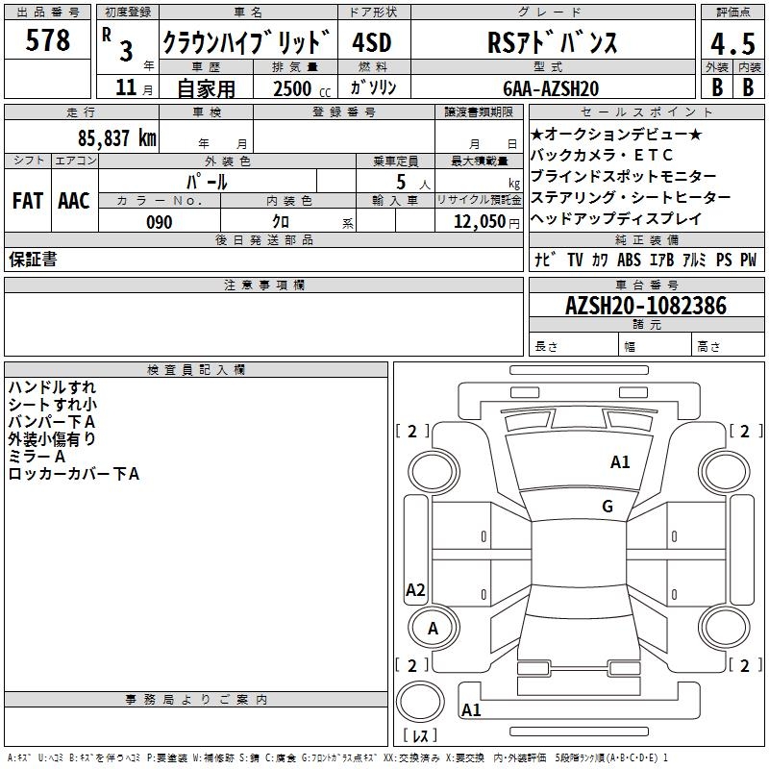
Task: Click the lot number 578
Action: pos(48,40)
